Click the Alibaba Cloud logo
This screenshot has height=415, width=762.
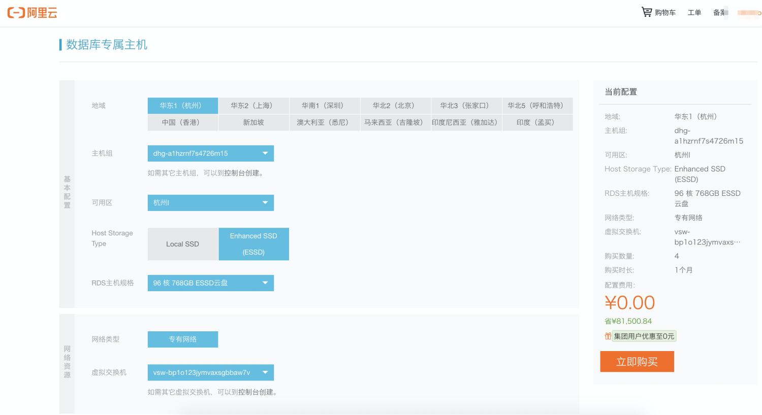click(x=32, y=13)
